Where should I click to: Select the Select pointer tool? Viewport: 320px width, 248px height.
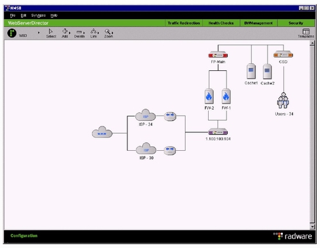pyautogui.click(x=51, y=33)
